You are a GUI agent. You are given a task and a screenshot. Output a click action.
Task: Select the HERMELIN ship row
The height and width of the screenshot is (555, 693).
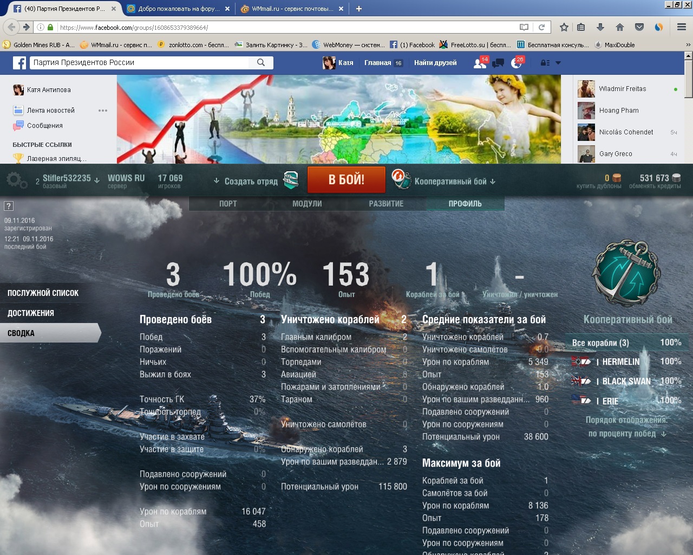coord(626,362)
